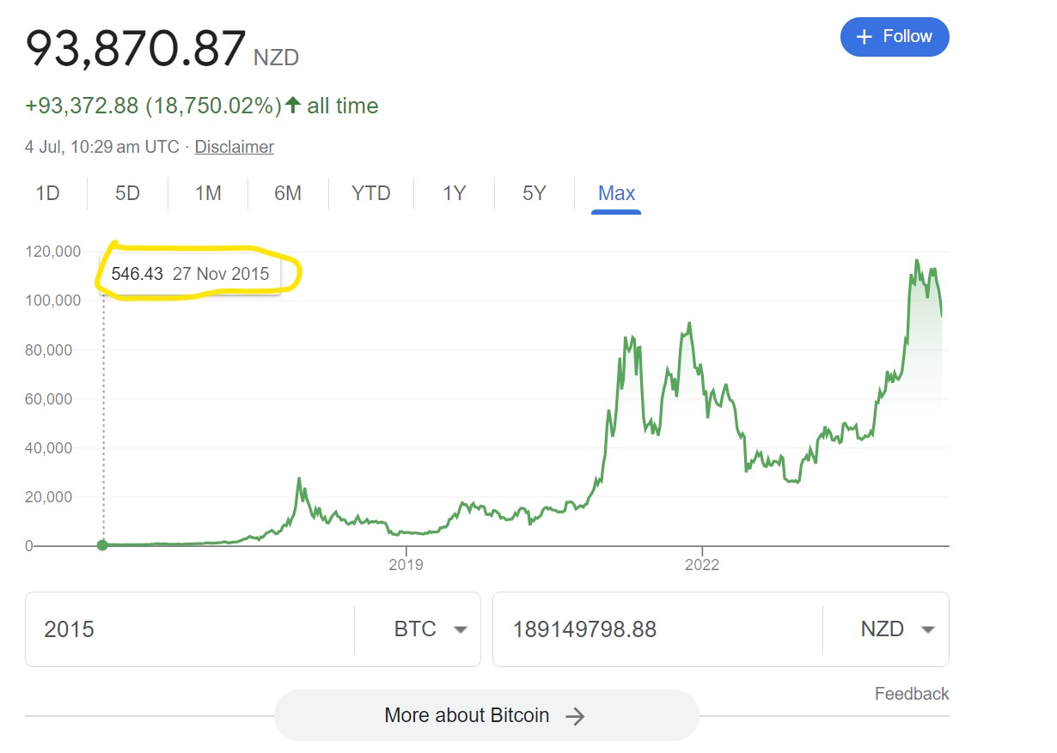Select the 1D time range tab
The image size is (1057, 753).
tap(47, 193)
